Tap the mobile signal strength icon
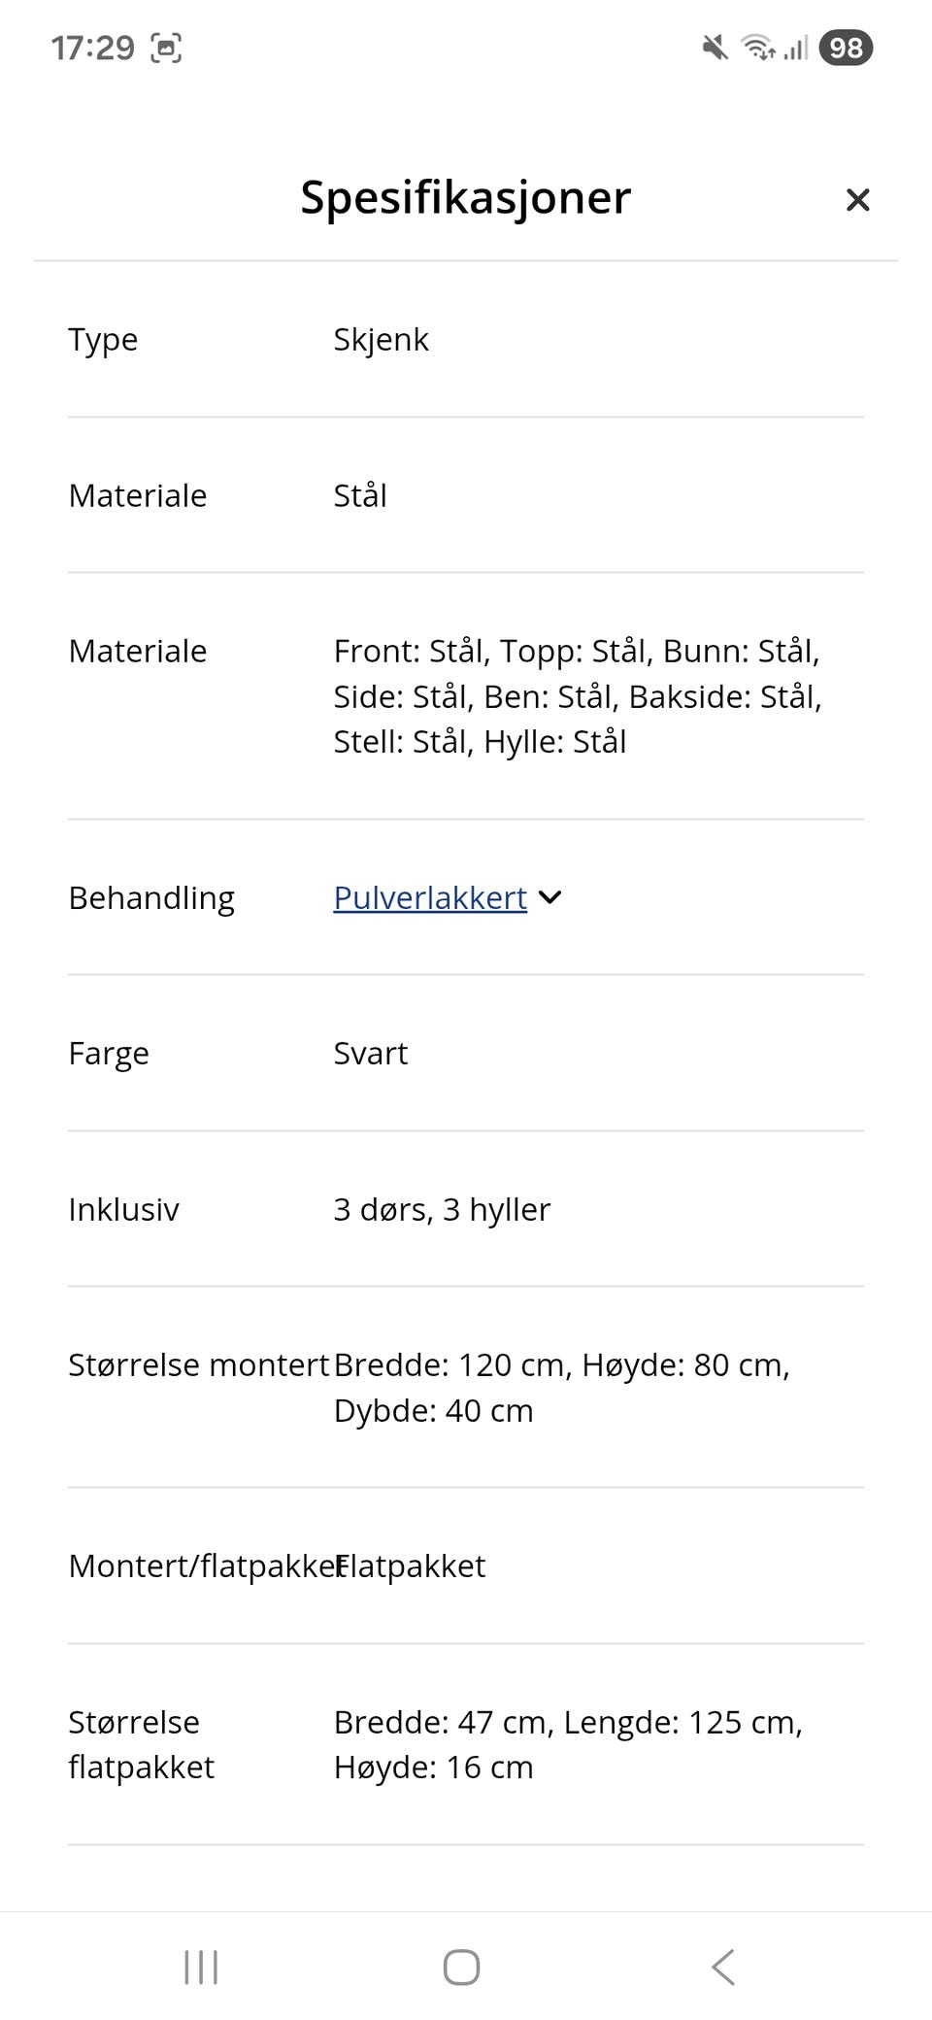Screen dimensions: 932x2020 793,48
